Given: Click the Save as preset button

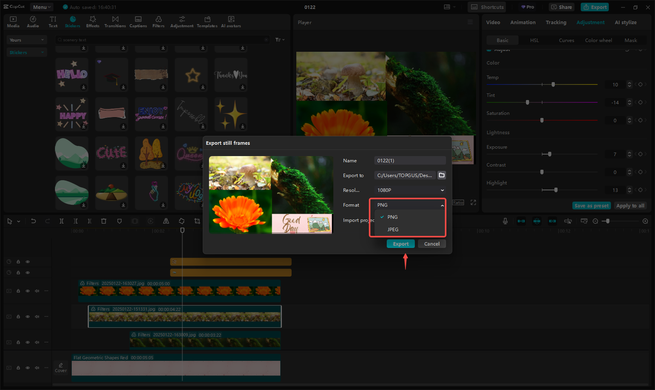Looking at the screenshot, I should coord(591,206).
